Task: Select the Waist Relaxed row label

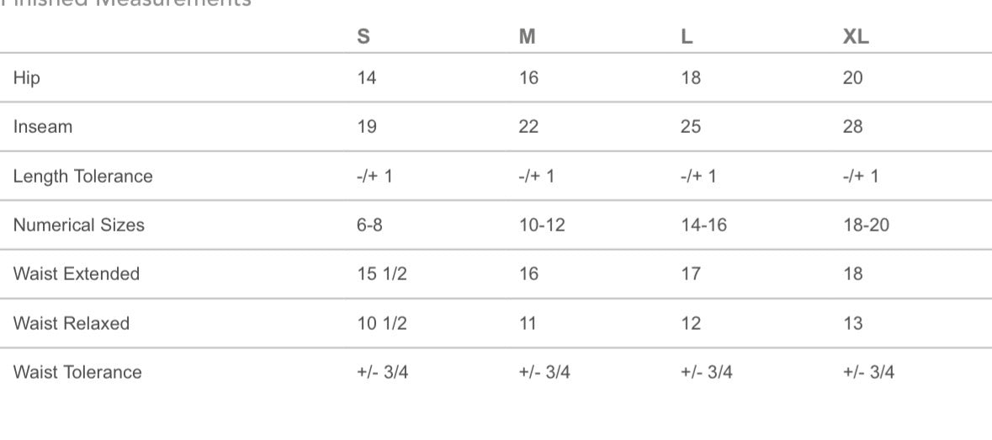Action: (x=71, y=323)
